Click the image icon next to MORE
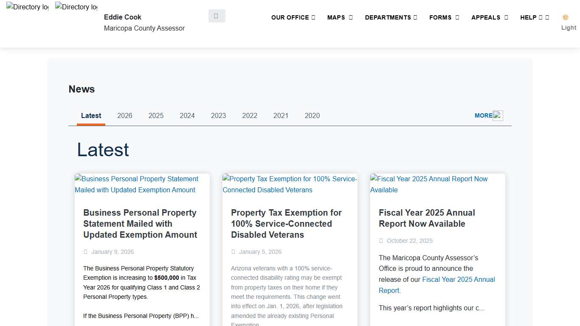 point(498,115)
